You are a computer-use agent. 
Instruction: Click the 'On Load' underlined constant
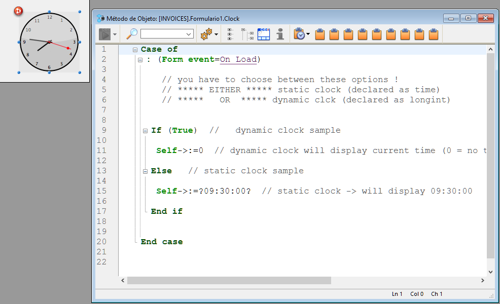[x=238, y=59]
